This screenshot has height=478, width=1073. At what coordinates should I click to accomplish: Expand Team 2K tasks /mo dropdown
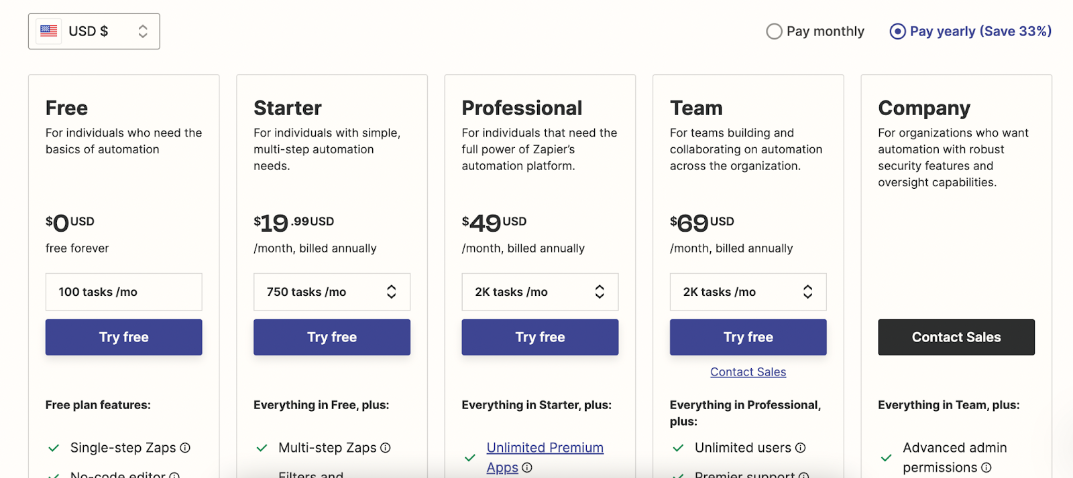(x=748, y=292)
